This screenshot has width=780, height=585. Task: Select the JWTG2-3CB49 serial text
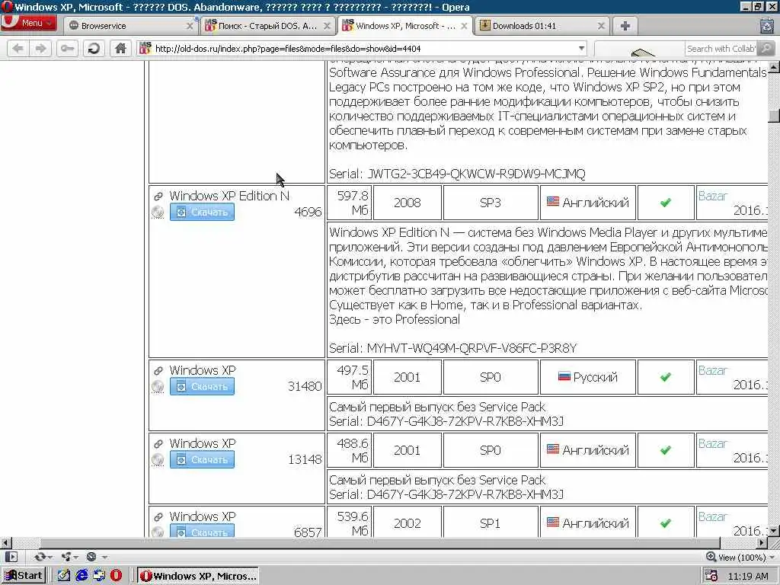click(x=476, y=174)
